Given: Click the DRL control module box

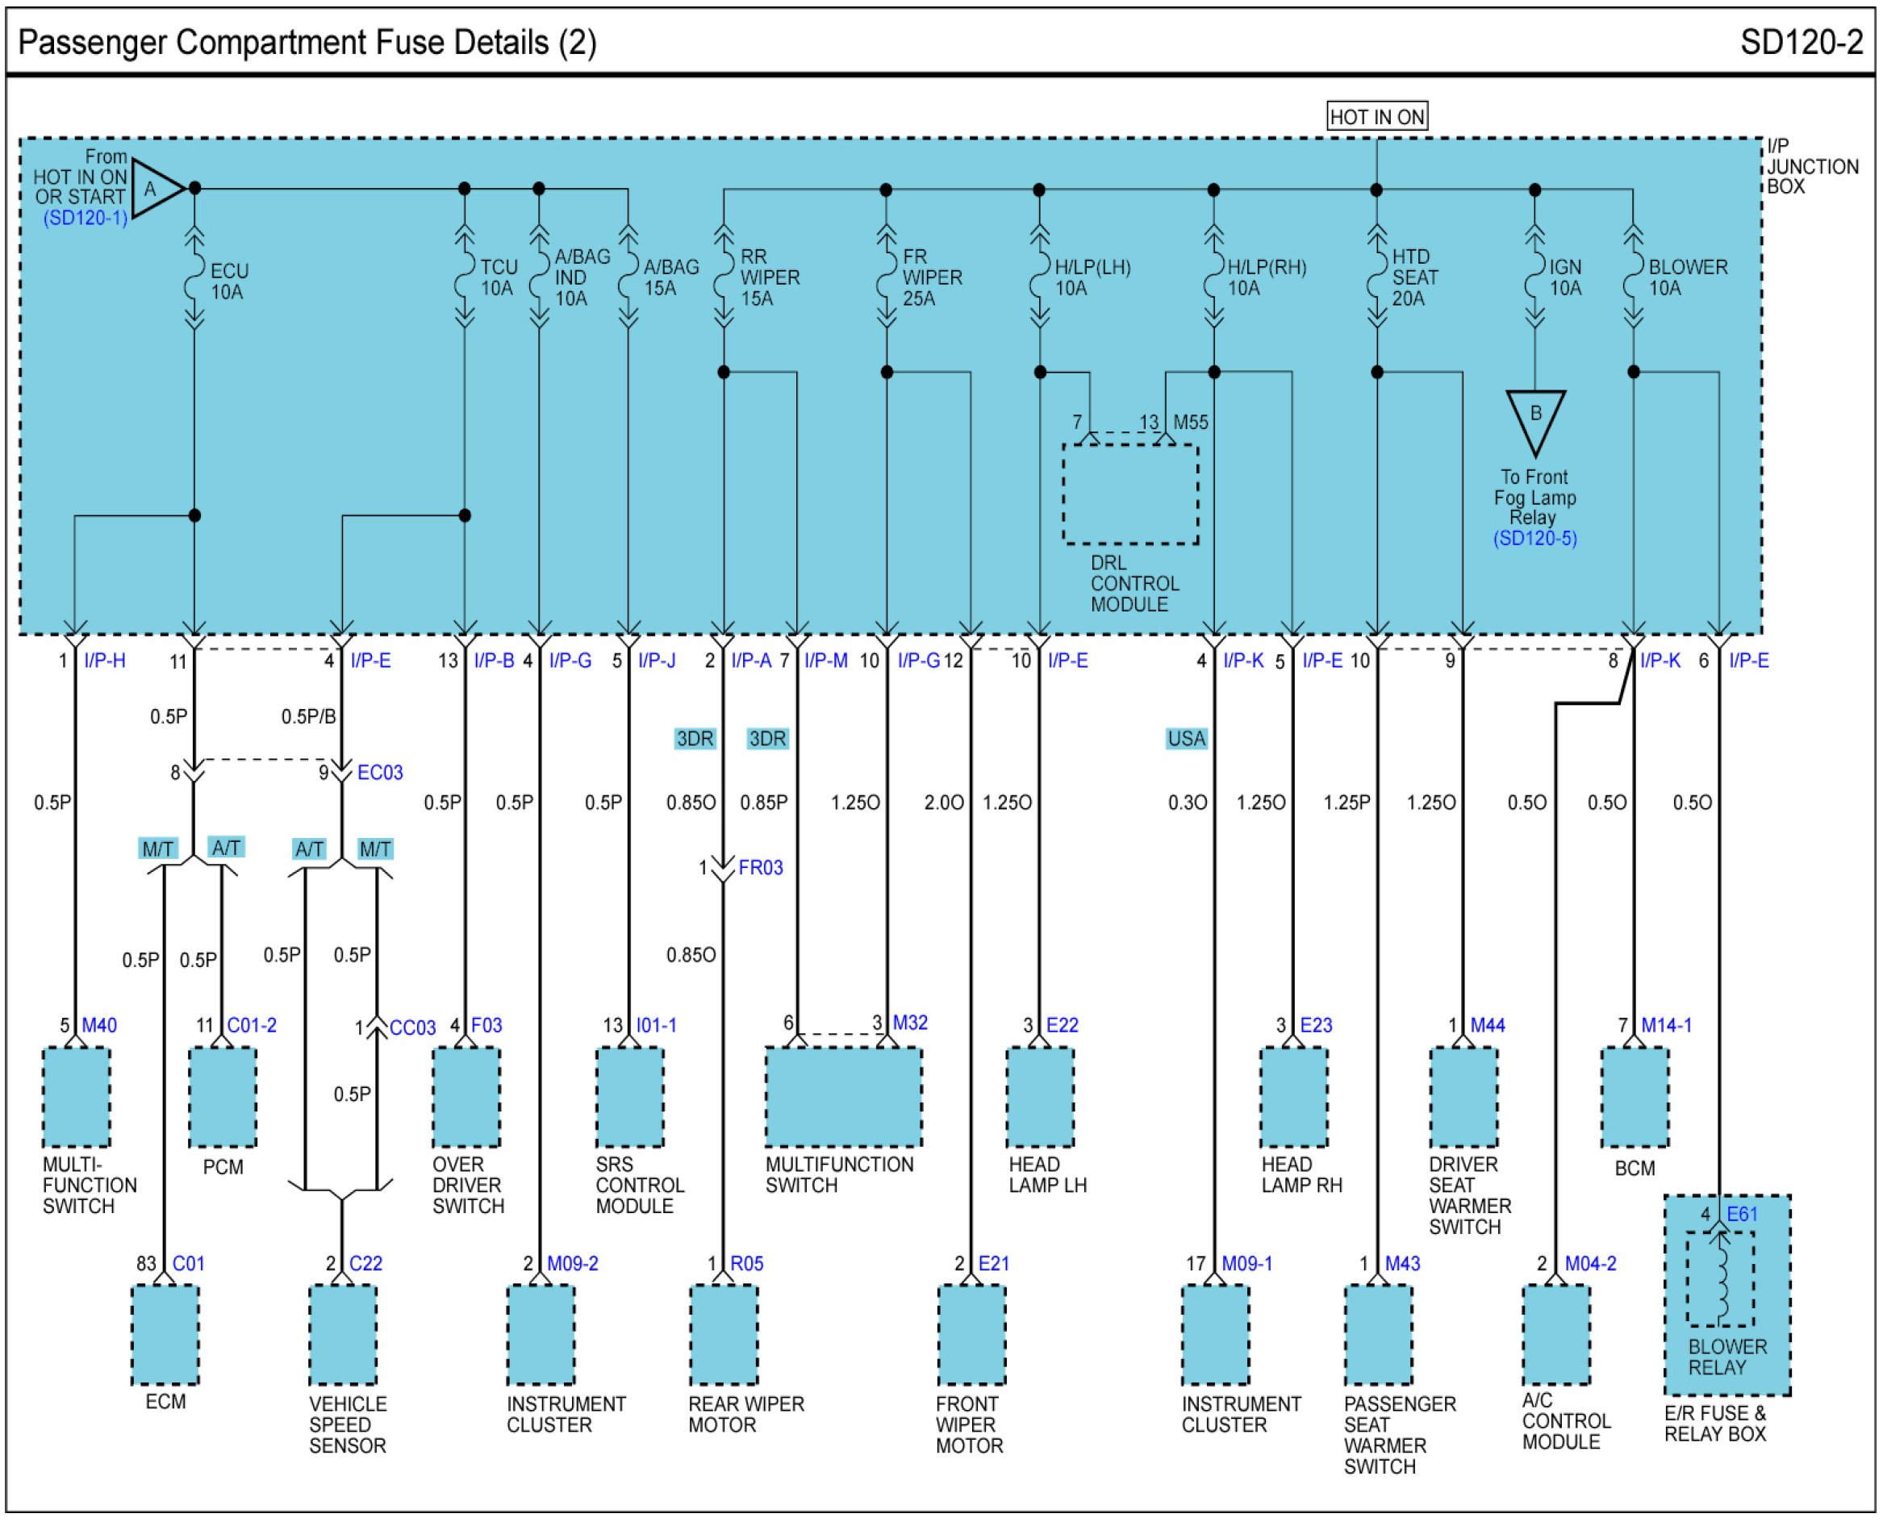Looking at the screenshot, I should (1130, 494).
